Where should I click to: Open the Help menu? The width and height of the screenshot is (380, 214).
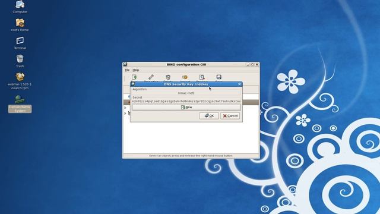coord(136,70)
